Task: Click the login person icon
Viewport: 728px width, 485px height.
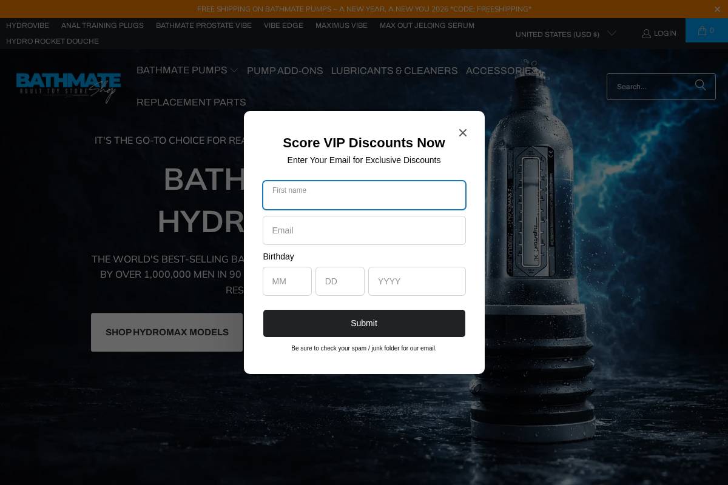Action: pos(647,33)
